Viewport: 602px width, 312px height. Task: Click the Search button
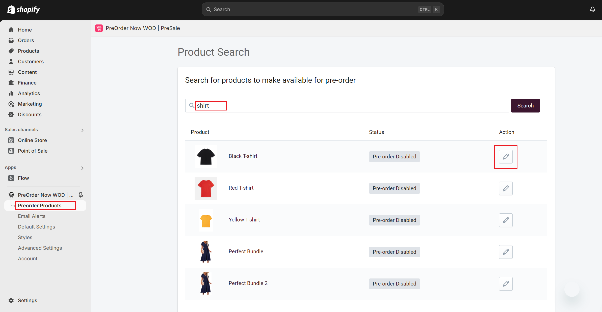coord(525,106)
